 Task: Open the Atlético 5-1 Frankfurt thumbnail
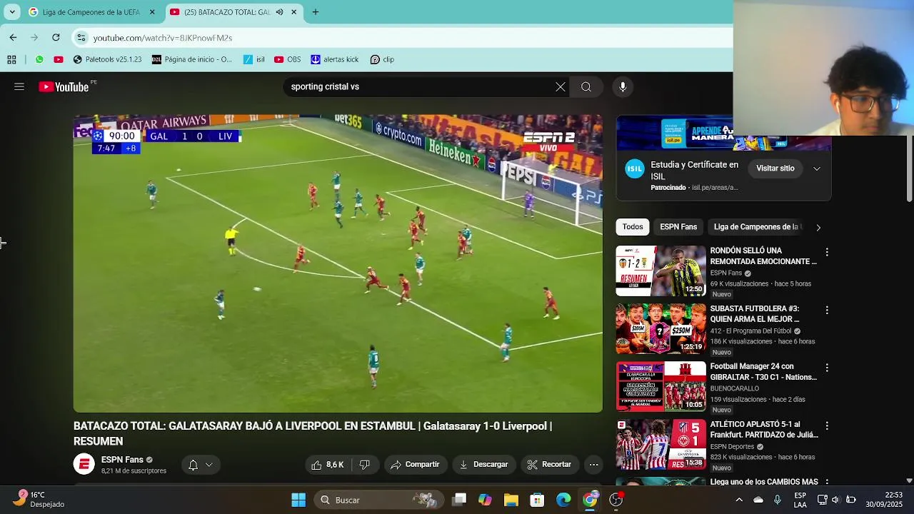[x=661, y=445]
